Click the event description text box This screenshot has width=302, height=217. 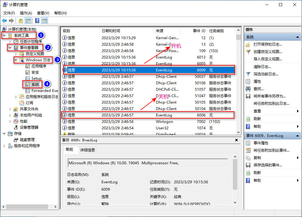coord(148,163)
